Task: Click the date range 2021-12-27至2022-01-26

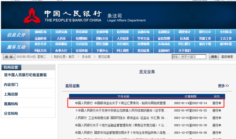Action: [190, 132]
